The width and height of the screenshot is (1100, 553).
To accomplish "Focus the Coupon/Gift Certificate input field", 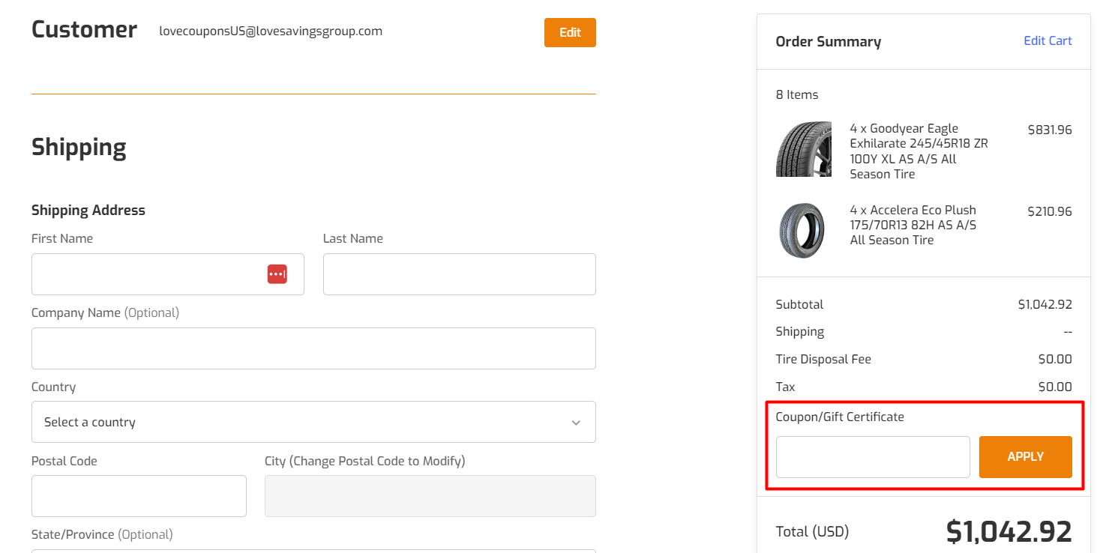I will 873,456.
